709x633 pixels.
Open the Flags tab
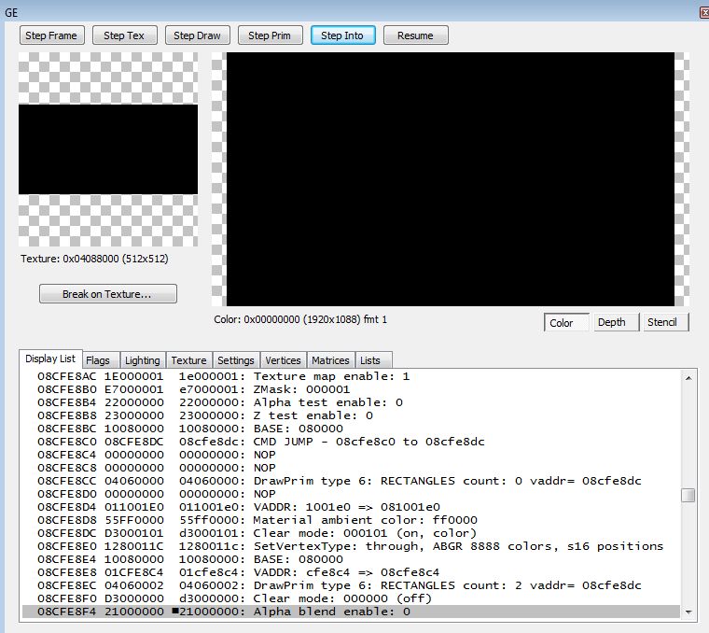coord(97,360)
